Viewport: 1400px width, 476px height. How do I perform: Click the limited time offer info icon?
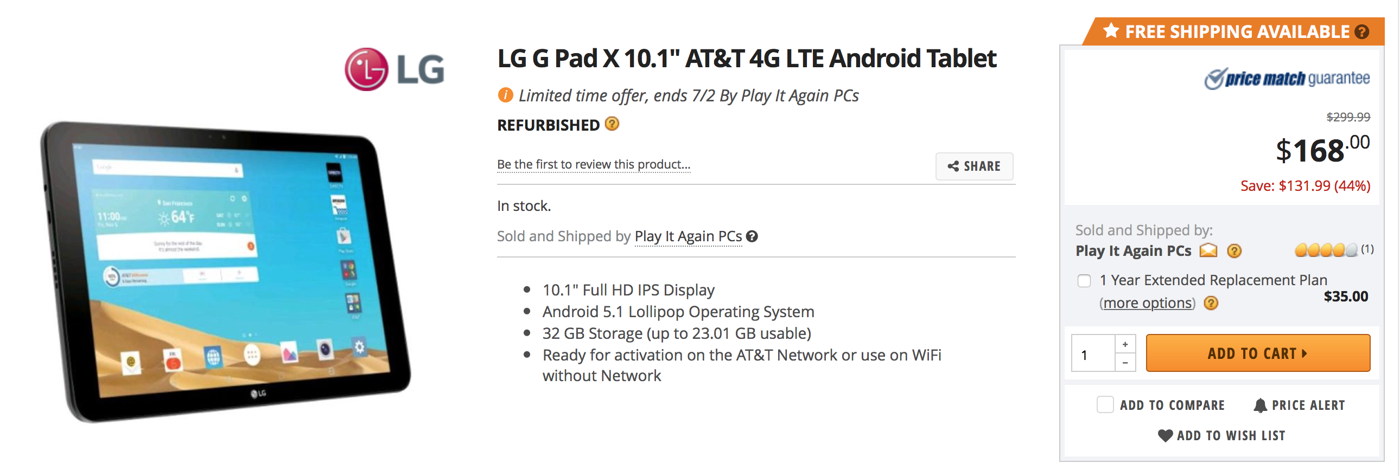505,95
